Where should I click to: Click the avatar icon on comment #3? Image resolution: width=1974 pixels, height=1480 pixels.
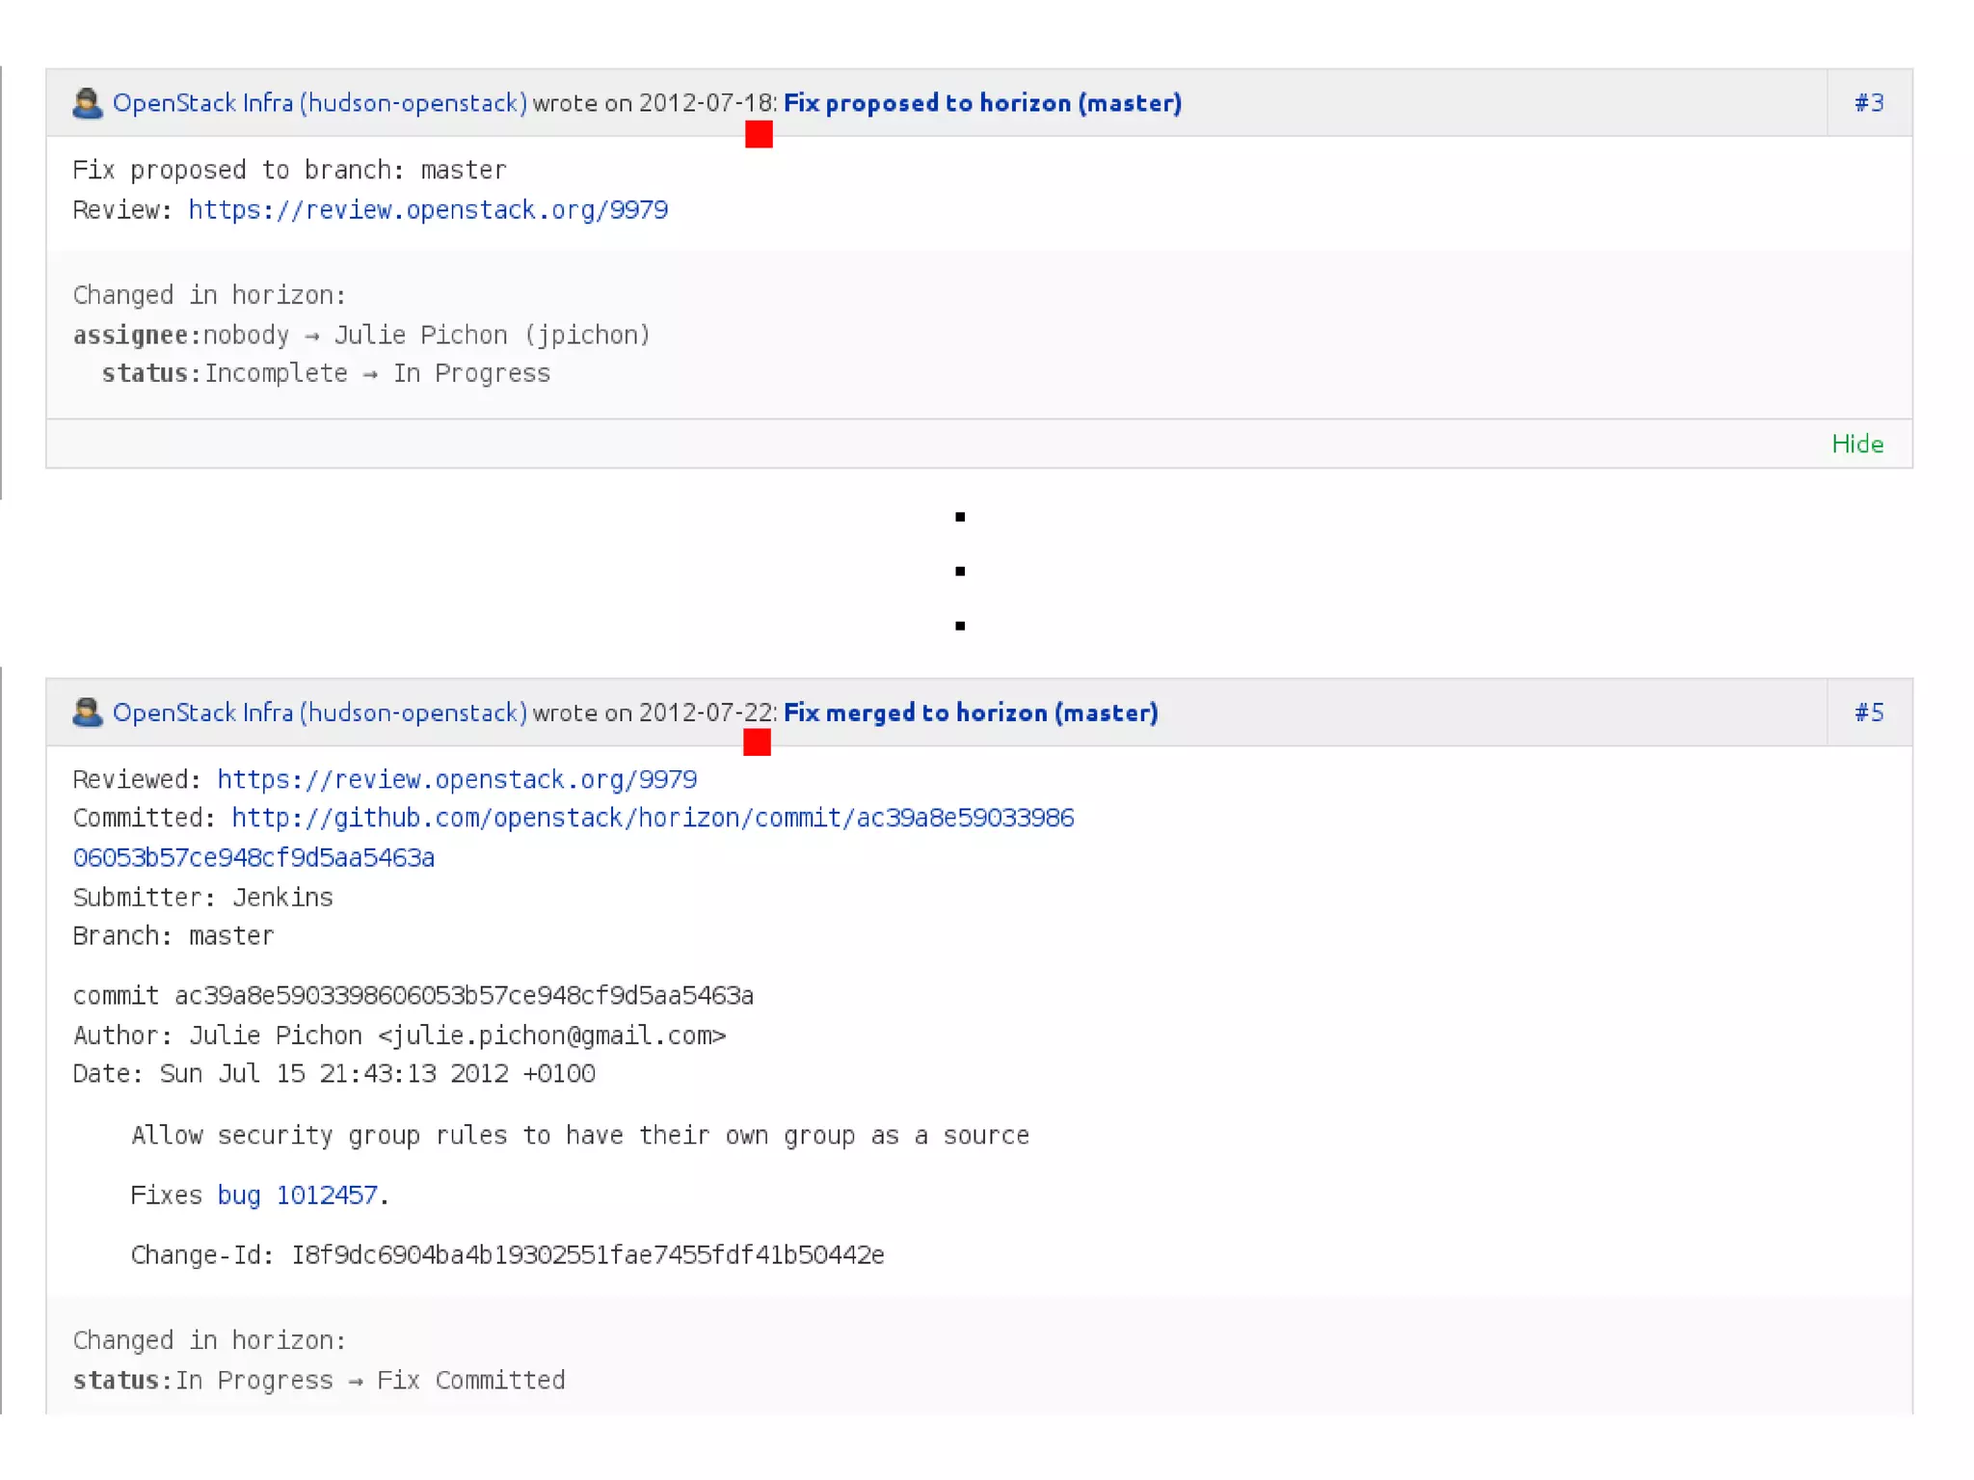tap(88, 103)
